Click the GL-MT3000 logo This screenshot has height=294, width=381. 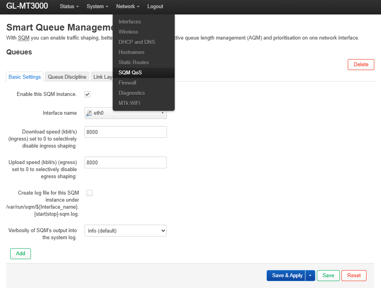pos(26,6)
